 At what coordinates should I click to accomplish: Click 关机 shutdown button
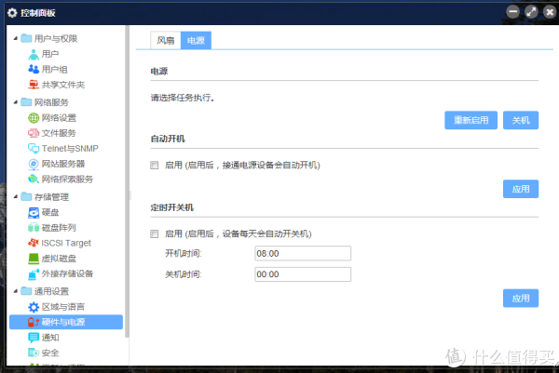(x=521, y=121)
